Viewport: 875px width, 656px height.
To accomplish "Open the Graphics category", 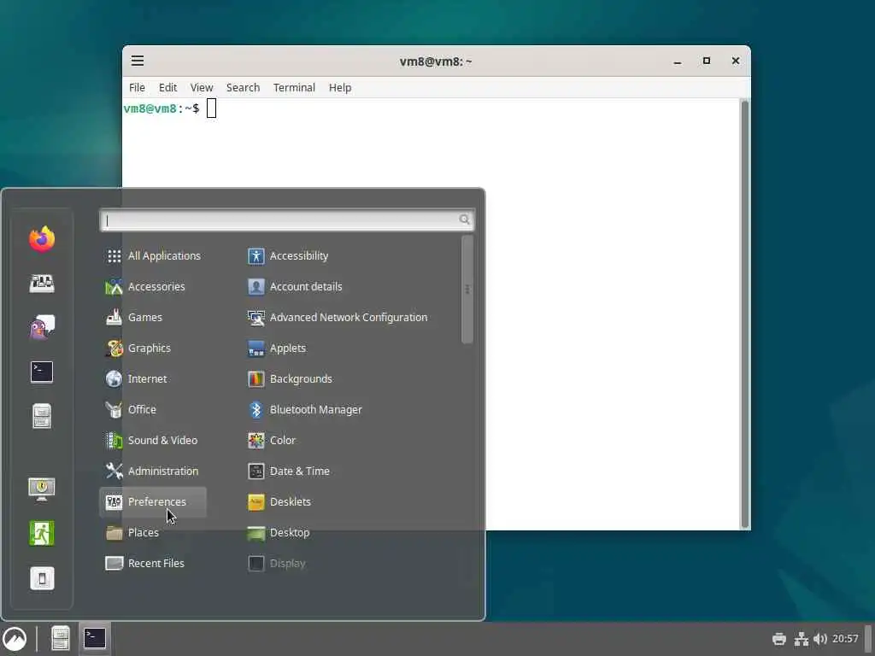I will (x=154, y=348).
